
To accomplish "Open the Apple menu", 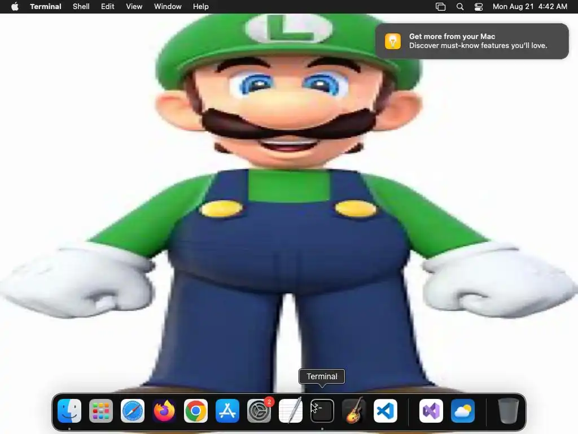I will tap(15, 6).
